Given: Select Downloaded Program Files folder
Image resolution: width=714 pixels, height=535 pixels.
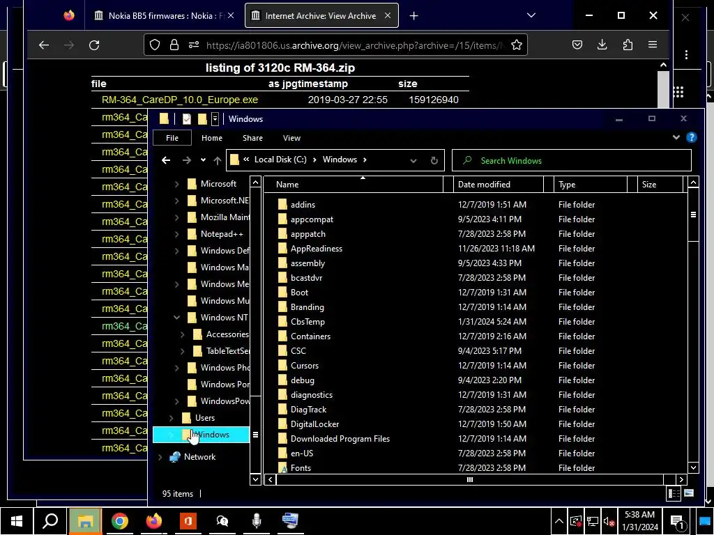Looking at the screenshot, I should 340,439.
